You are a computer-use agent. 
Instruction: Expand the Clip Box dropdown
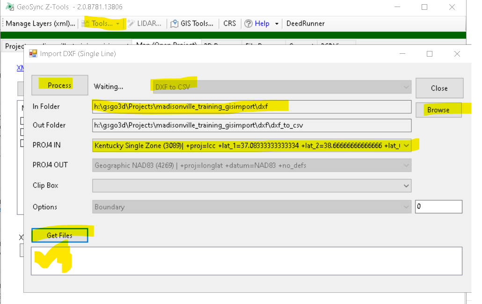click(x=406, y=186)
